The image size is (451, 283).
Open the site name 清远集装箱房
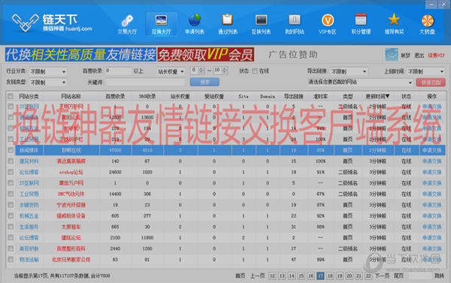click(x=71, y=161)
